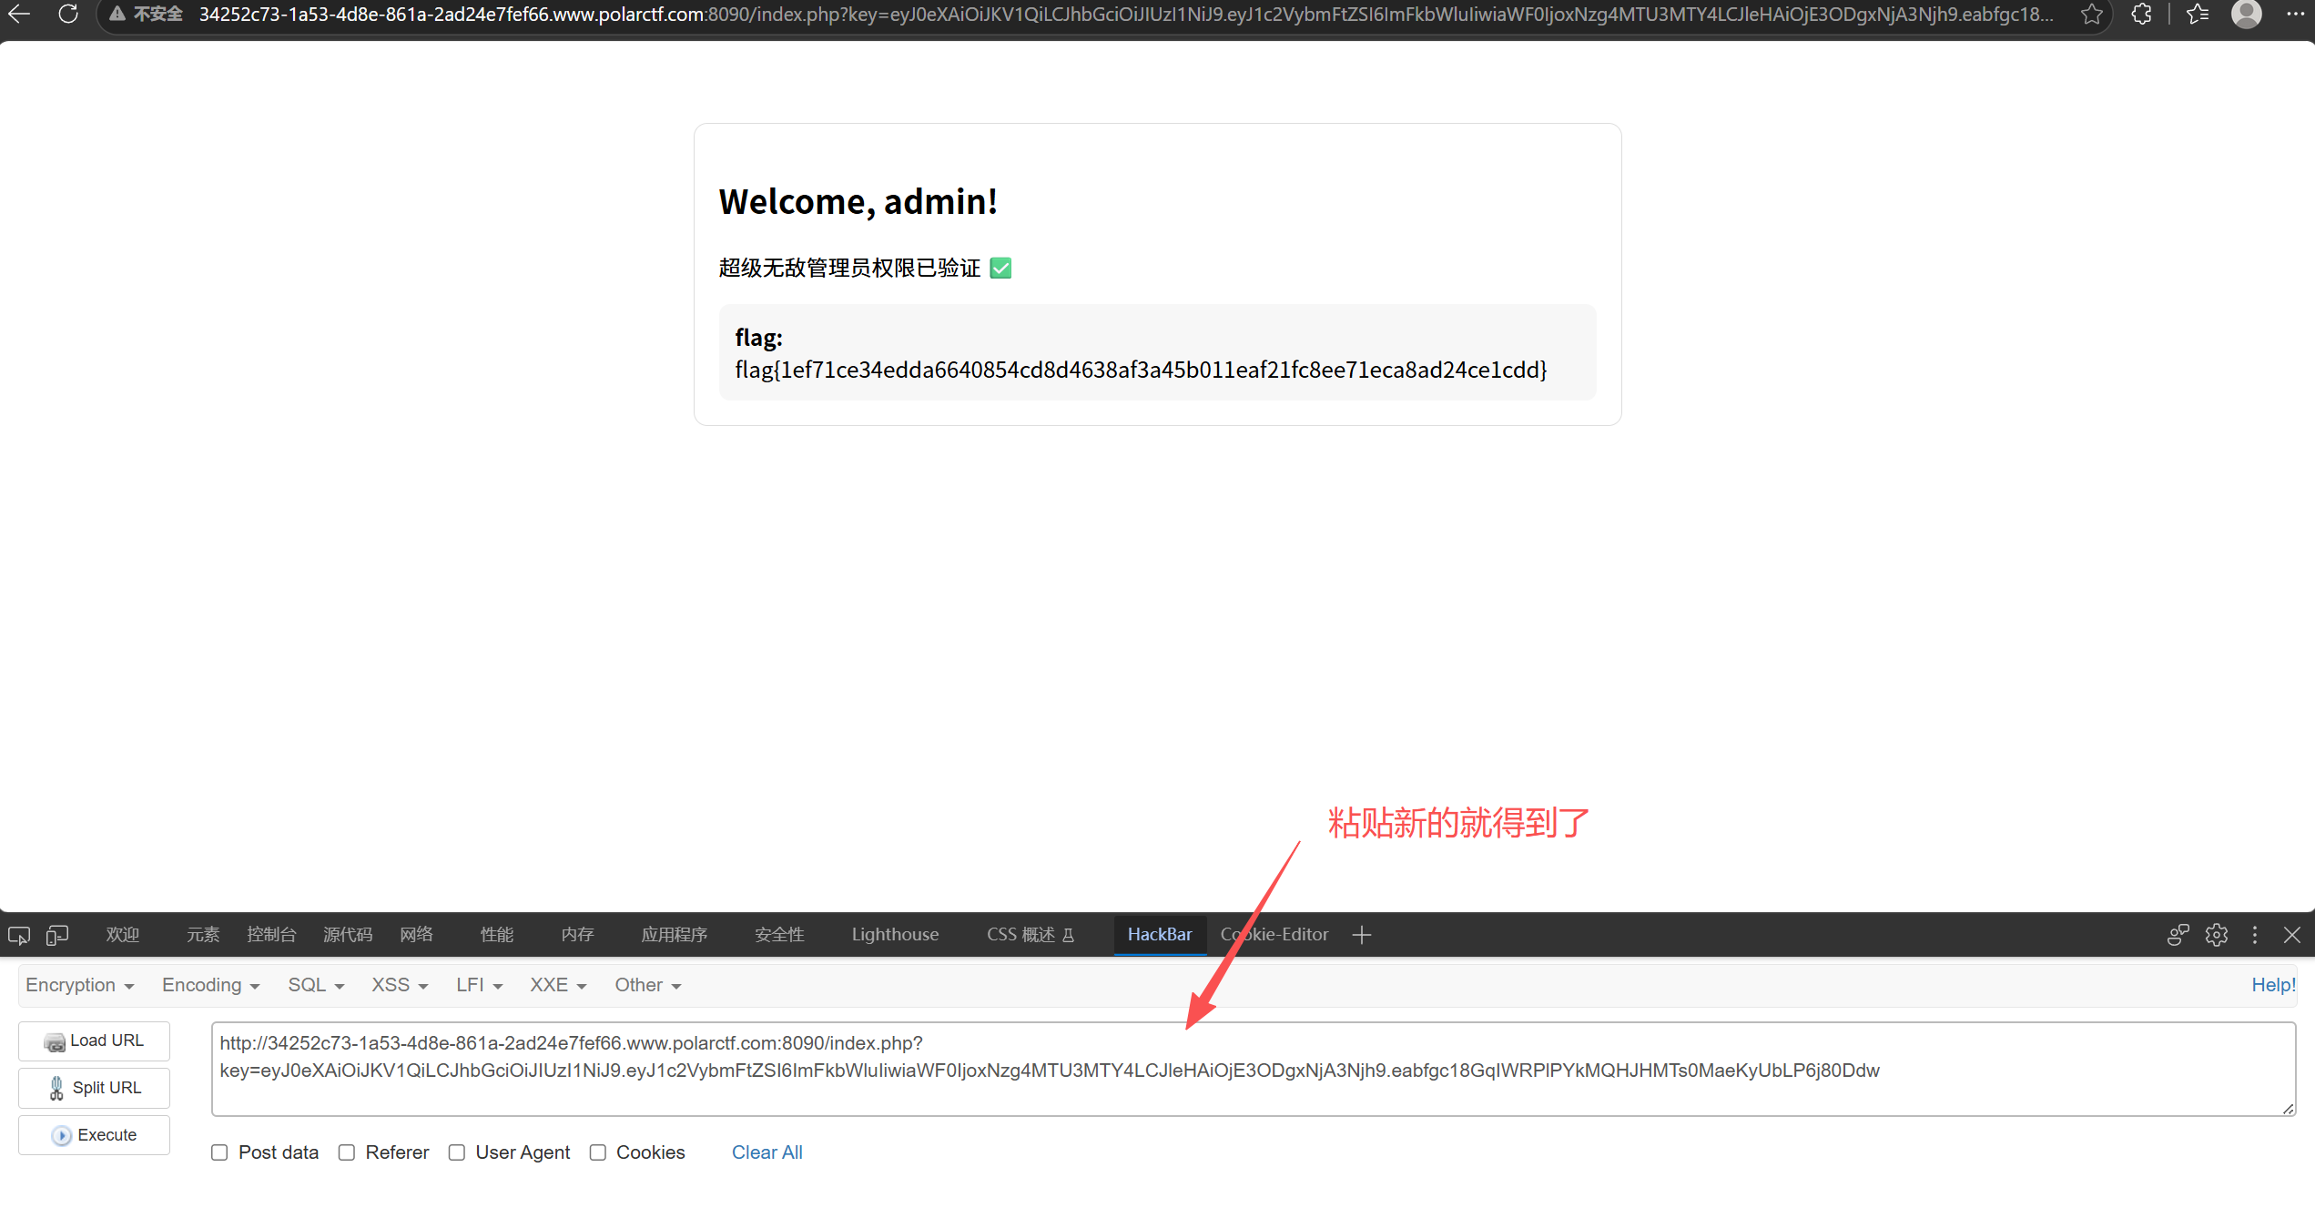This screenshot has width=2315, height=1218.
Task: Click inside the HackBar URL text area
Action: (x=1253, y=1069)
